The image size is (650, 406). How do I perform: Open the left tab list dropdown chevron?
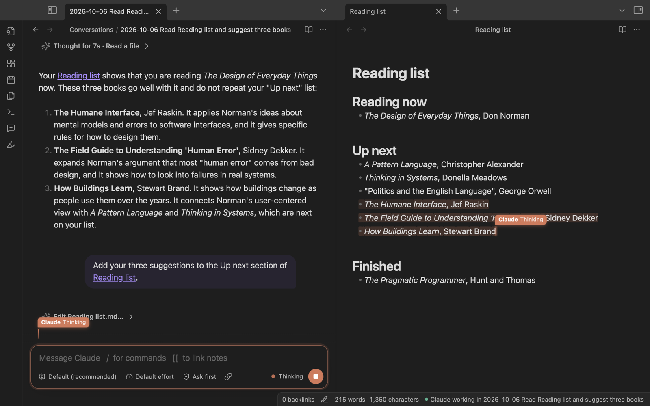point(323,11)
